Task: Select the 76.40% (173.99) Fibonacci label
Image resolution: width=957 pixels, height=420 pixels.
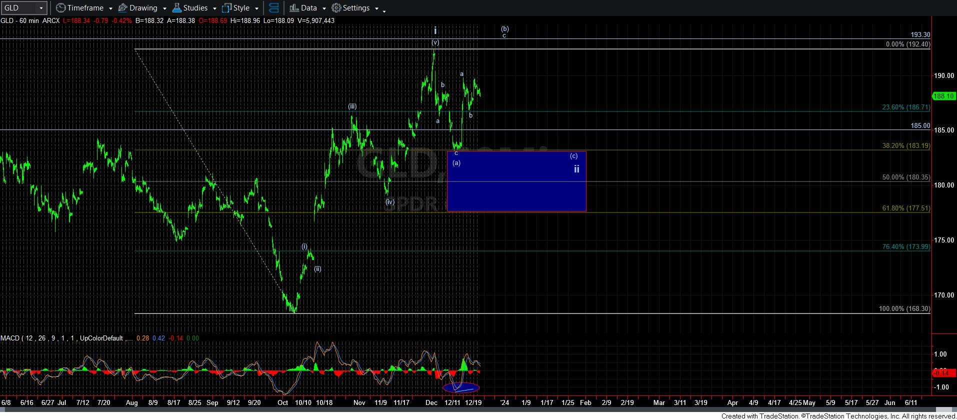Action: coord(906,247)
